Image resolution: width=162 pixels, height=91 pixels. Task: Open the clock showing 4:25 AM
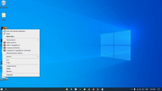pos(153,89)
